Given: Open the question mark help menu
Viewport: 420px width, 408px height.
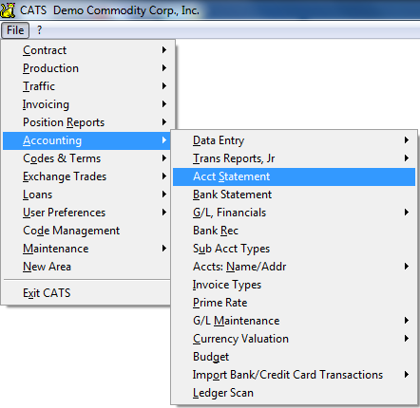Looking at the screenshot, I should pyautogui.click(x=39, y=30).
